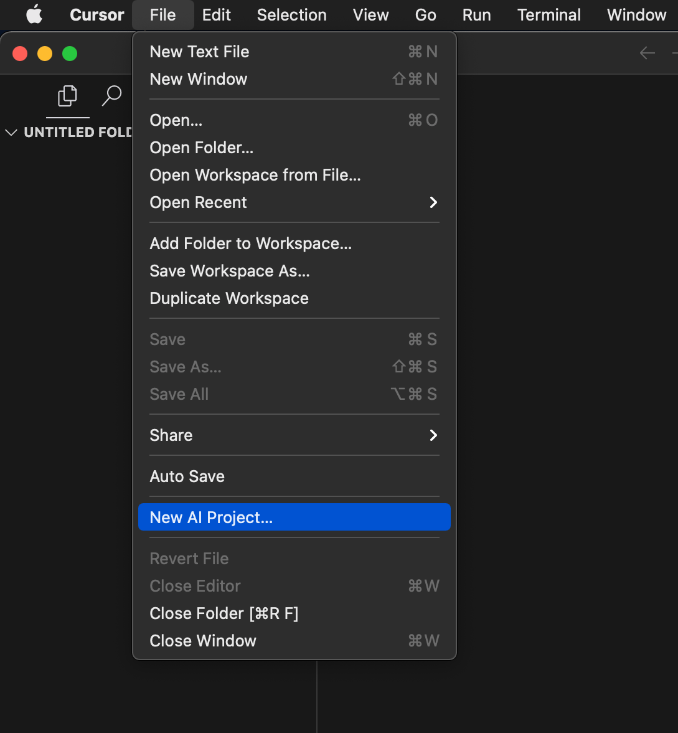
Task: Click the green zoom window button
Action: [70, 54]
